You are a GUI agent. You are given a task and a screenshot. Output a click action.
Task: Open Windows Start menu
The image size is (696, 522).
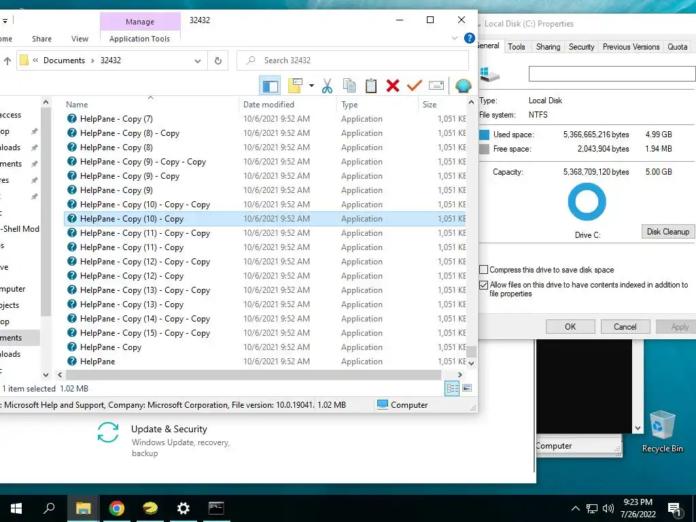tap(16, 508)
